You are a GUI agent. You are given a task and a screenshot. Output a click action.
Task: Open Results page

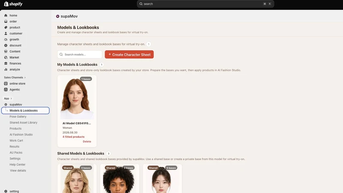15,147
